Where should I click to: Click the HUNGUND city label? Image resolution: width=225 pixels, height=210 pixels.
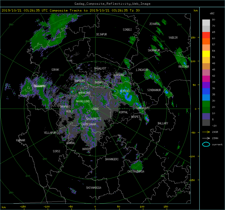pos(118,75)
